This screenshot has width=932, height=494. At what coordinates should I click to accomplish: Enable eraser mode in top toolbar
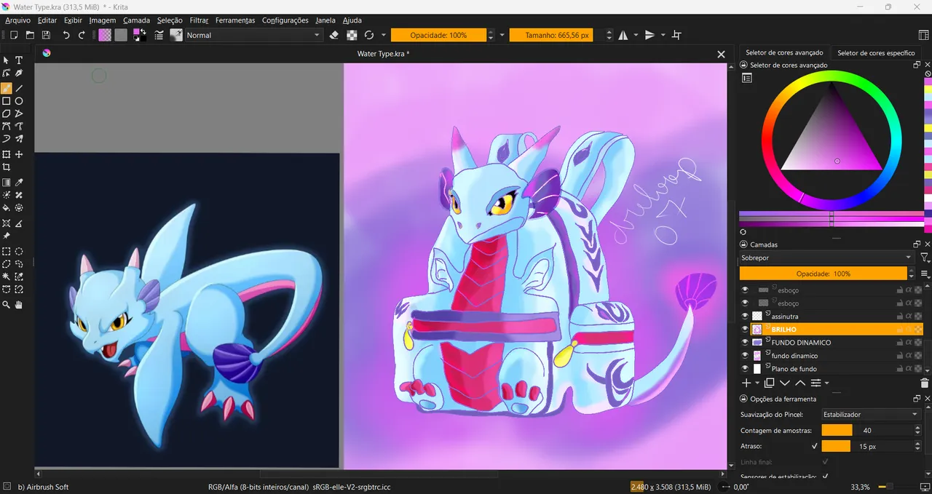(334, 35)
